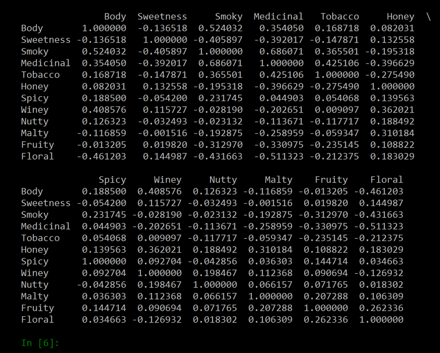Select Winey-row Tobacco value 0.009097
440x353 pixels.
tap(337, 110)
